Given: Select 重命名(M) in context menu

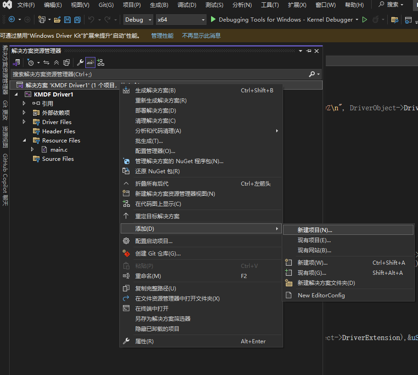Looking at the screenshot, I should 201,276.
